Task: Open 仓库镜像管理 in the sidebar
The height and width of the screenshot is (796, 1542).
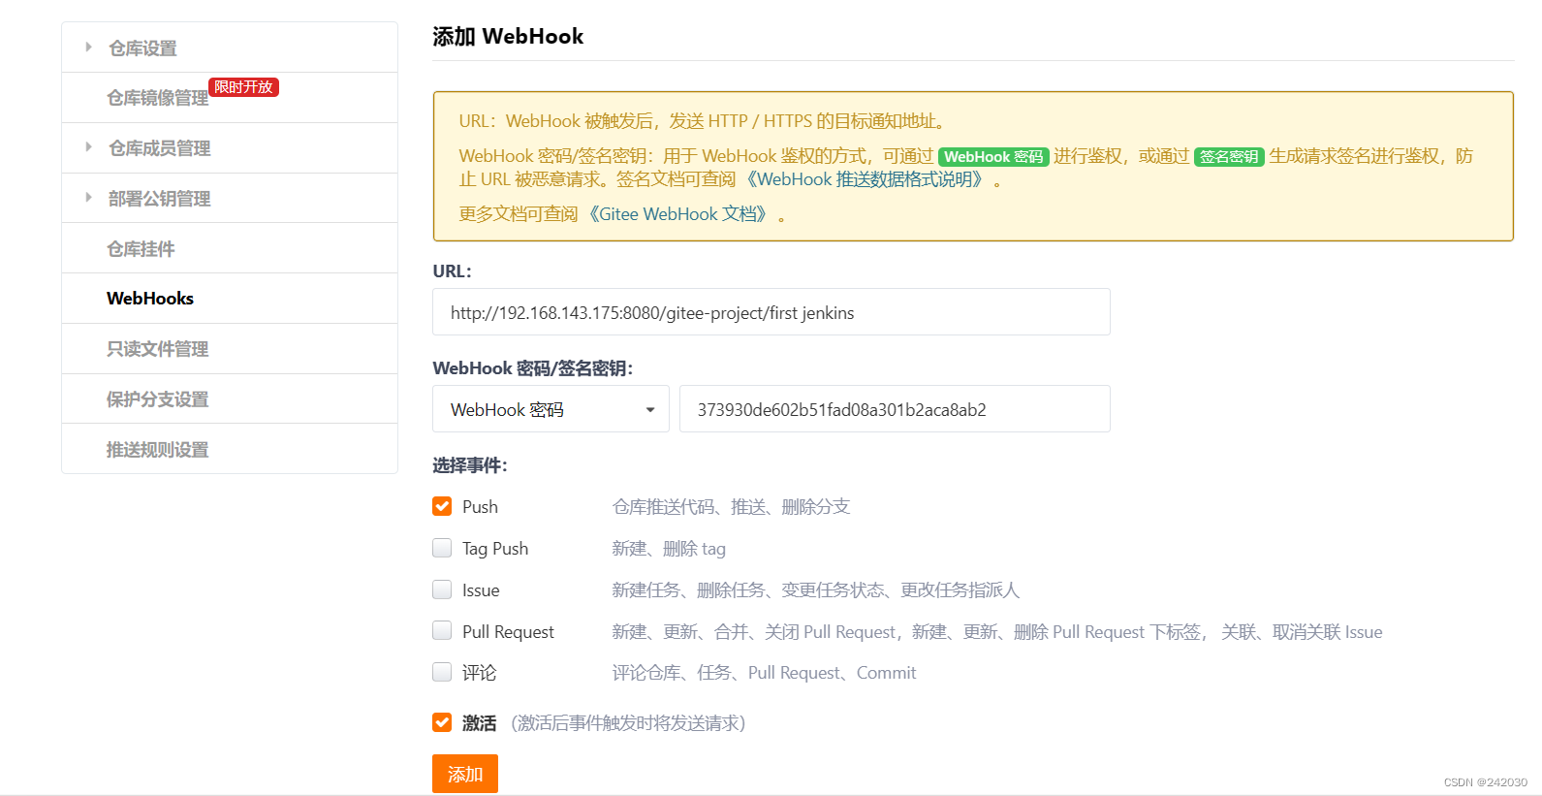Action: tap(157, 98)
